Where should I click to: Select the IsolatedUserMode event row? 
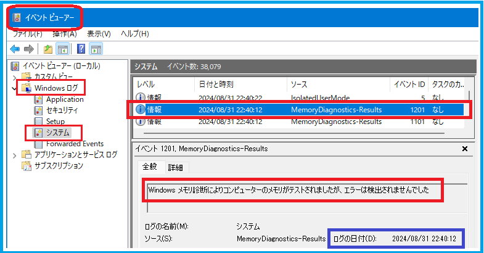point(299,97)
